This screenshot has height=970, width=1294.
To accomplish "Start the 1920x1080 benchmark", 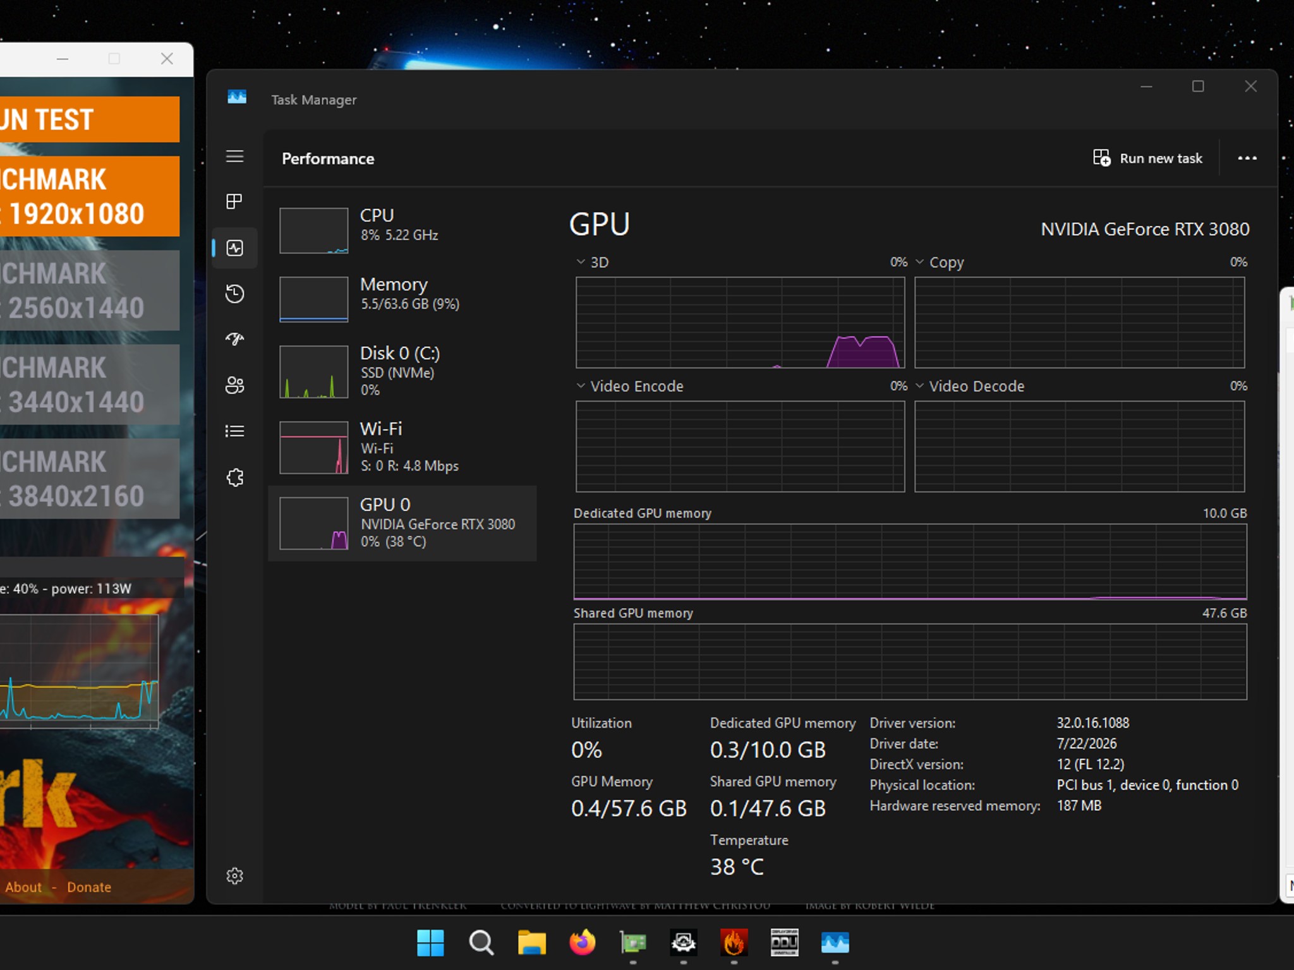I will (90, 196).
